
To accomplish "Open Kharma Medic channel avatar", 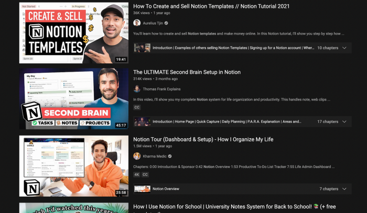I will pos(137,156).
